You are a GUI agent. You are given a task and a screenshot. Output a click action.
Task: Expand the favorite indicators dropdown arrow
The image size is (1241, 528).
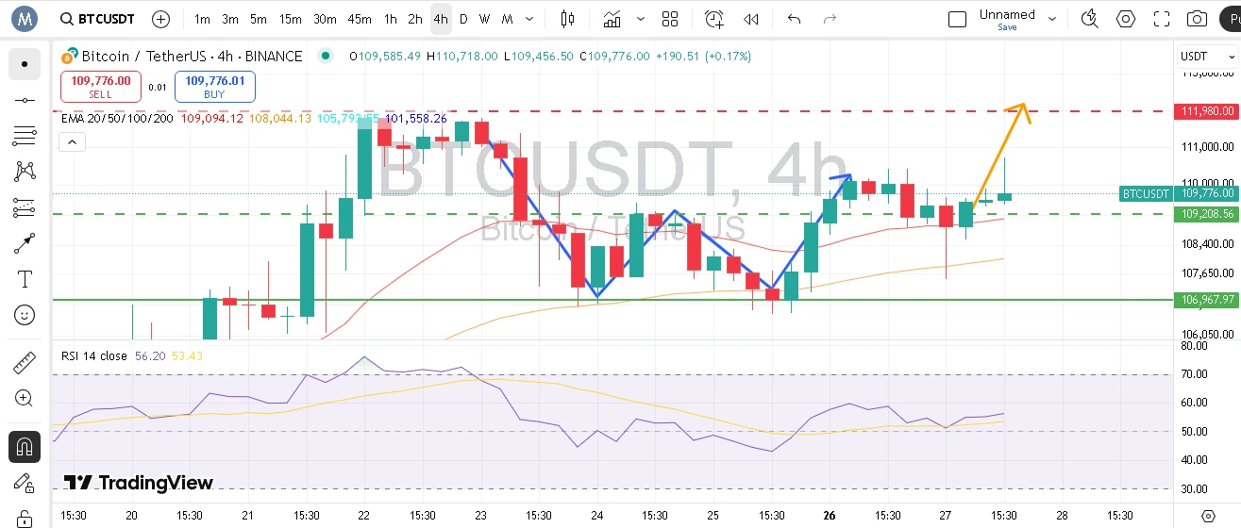click(x=642, y=19)
